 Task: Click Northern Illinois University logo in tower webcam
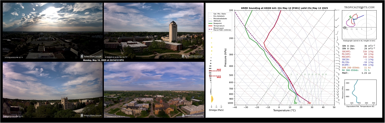click(192, 56)
